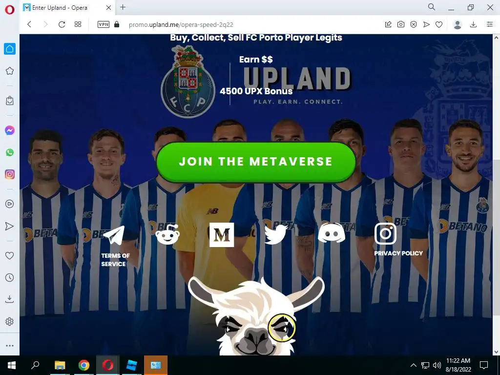Search open tabs magnifier
This screenshot has width=500, height=375.
(x=432, y=7)
